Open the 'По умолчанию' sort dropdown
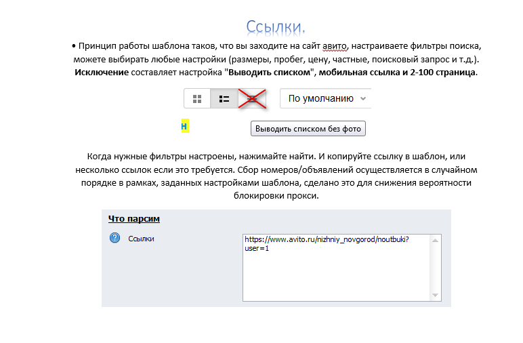523x343 pixels. [x=326, y=98]
